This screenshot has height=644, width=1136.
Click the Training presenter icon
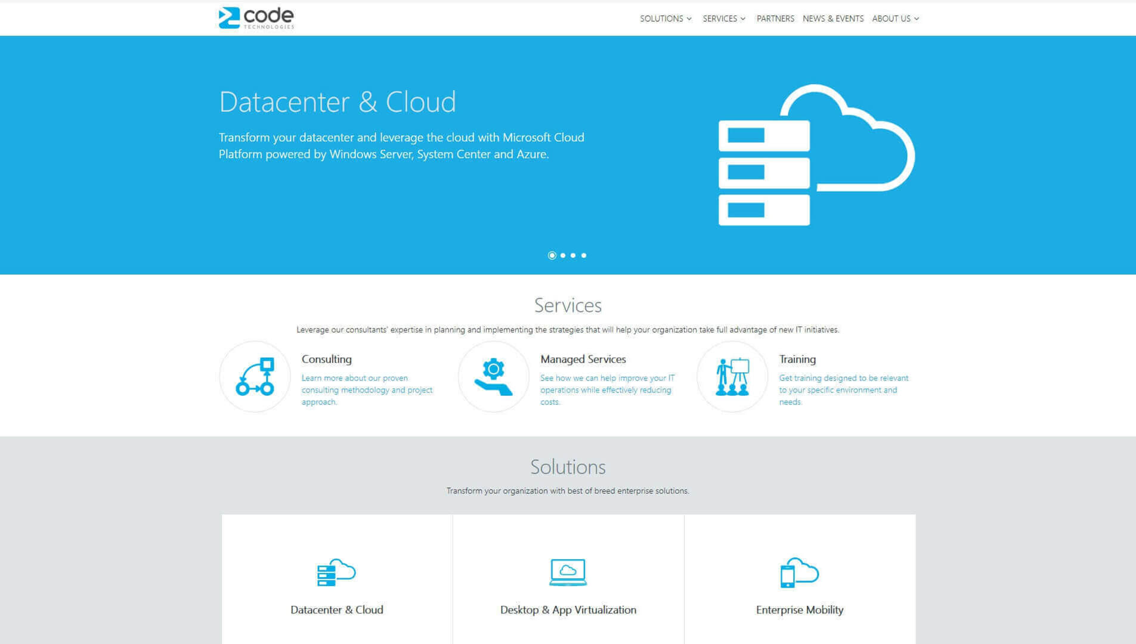click(732, 376)
